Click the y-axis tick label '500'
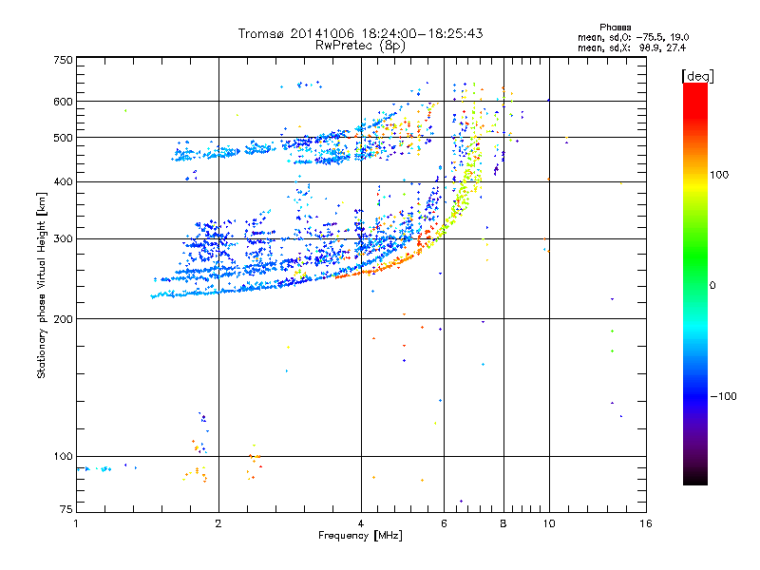This screenshot has width=760, height=570. (x=63, y=137)
